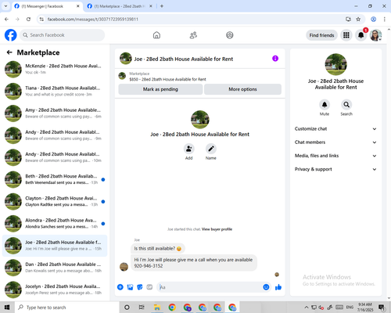Open Task View on taskbar
Screen dimensions: 391x313
(x=142, y=308)
